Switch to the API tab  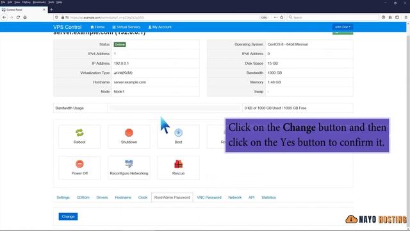coord(251,198)
